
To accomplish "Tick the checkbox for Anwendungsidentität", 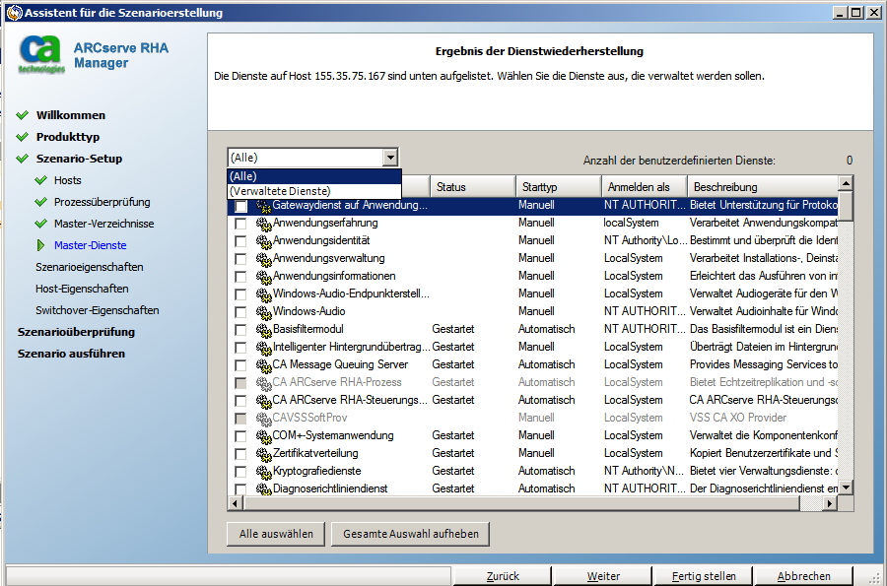I will 240,241.
